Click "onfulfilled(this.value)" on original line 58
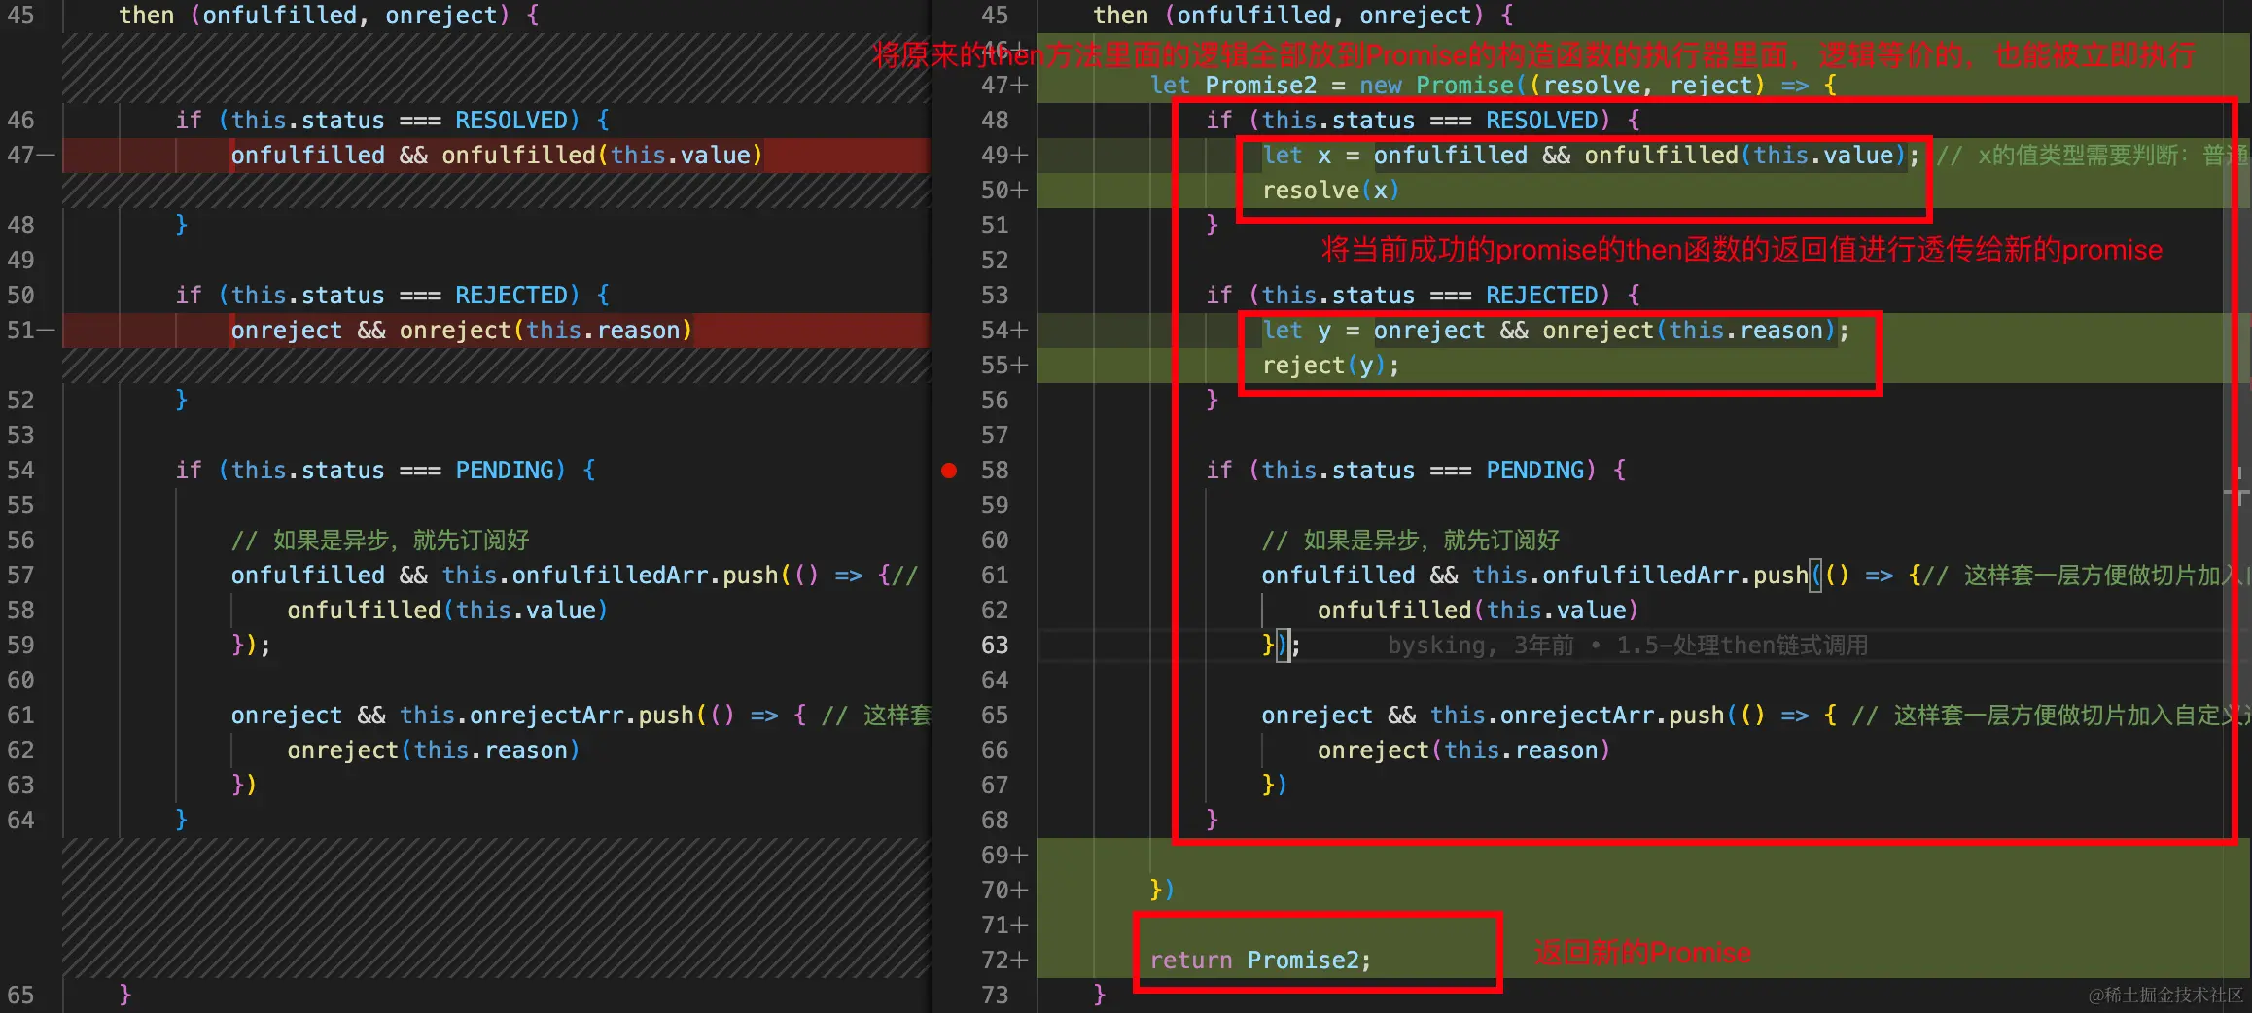The image size is (2252, 1013). [x=447, y=611]
